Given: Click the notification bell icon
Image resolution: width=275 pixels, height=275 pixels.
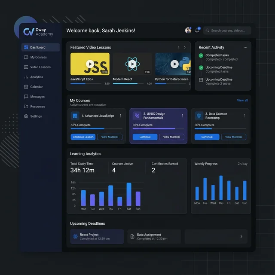Looking at the screenshot, I should tap(197, 31).
